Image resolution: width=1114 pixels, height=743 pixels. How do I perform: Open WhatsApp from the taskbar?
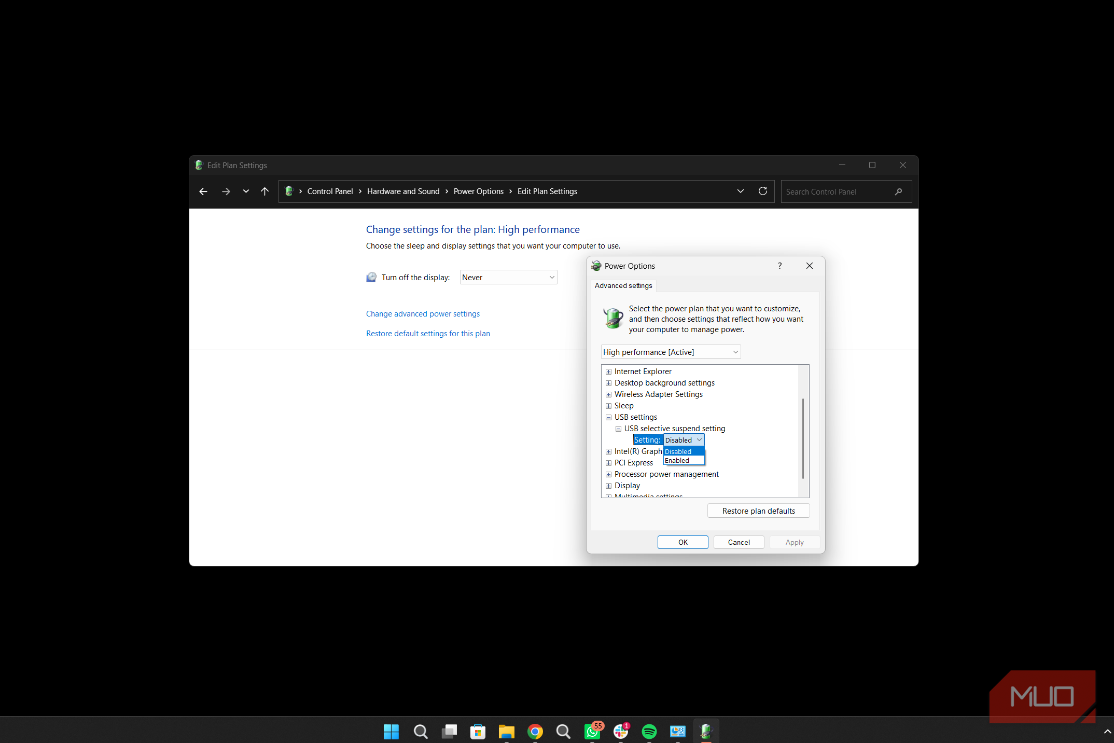(593, 731)
